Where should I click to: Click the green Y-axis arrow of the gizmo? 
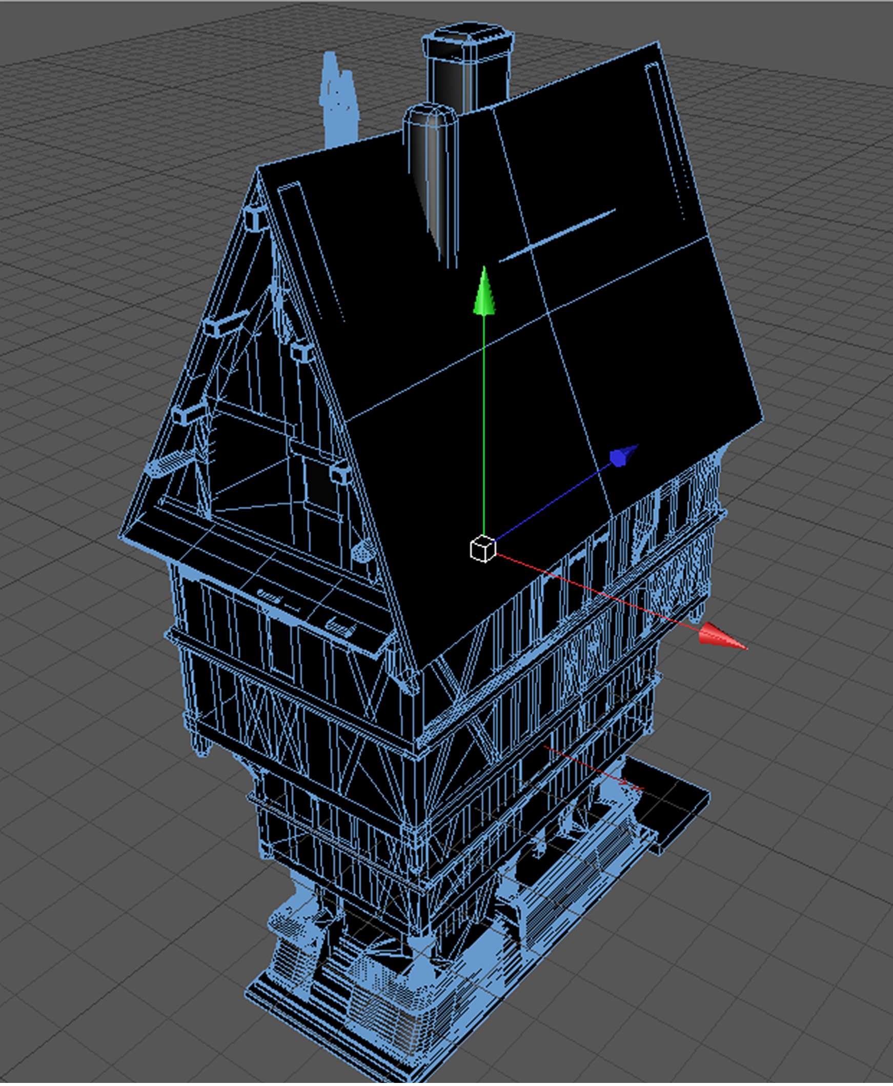click(484, 291)
